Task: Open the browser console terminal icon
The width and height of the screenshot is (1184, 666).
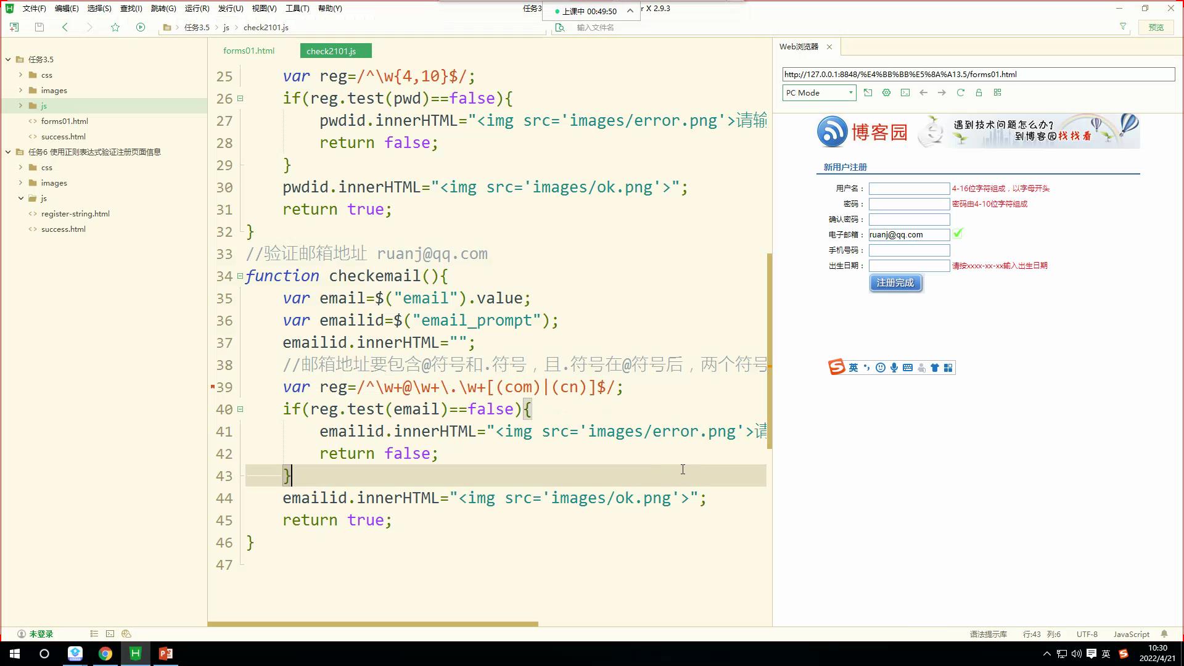Action: 905,92
